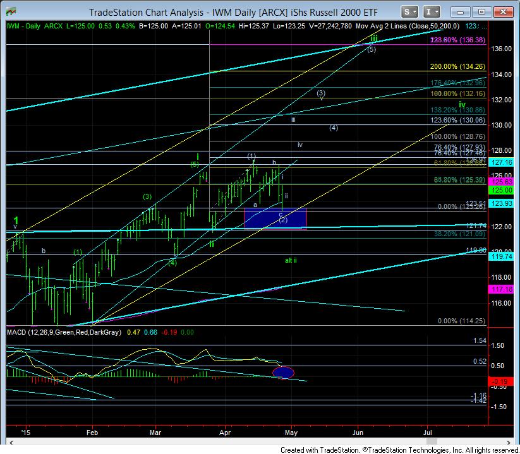The image size is (520, 454).
Task: Click the 'Jul' date axis label
Action: pyautogui.click(x=428, y=433)
